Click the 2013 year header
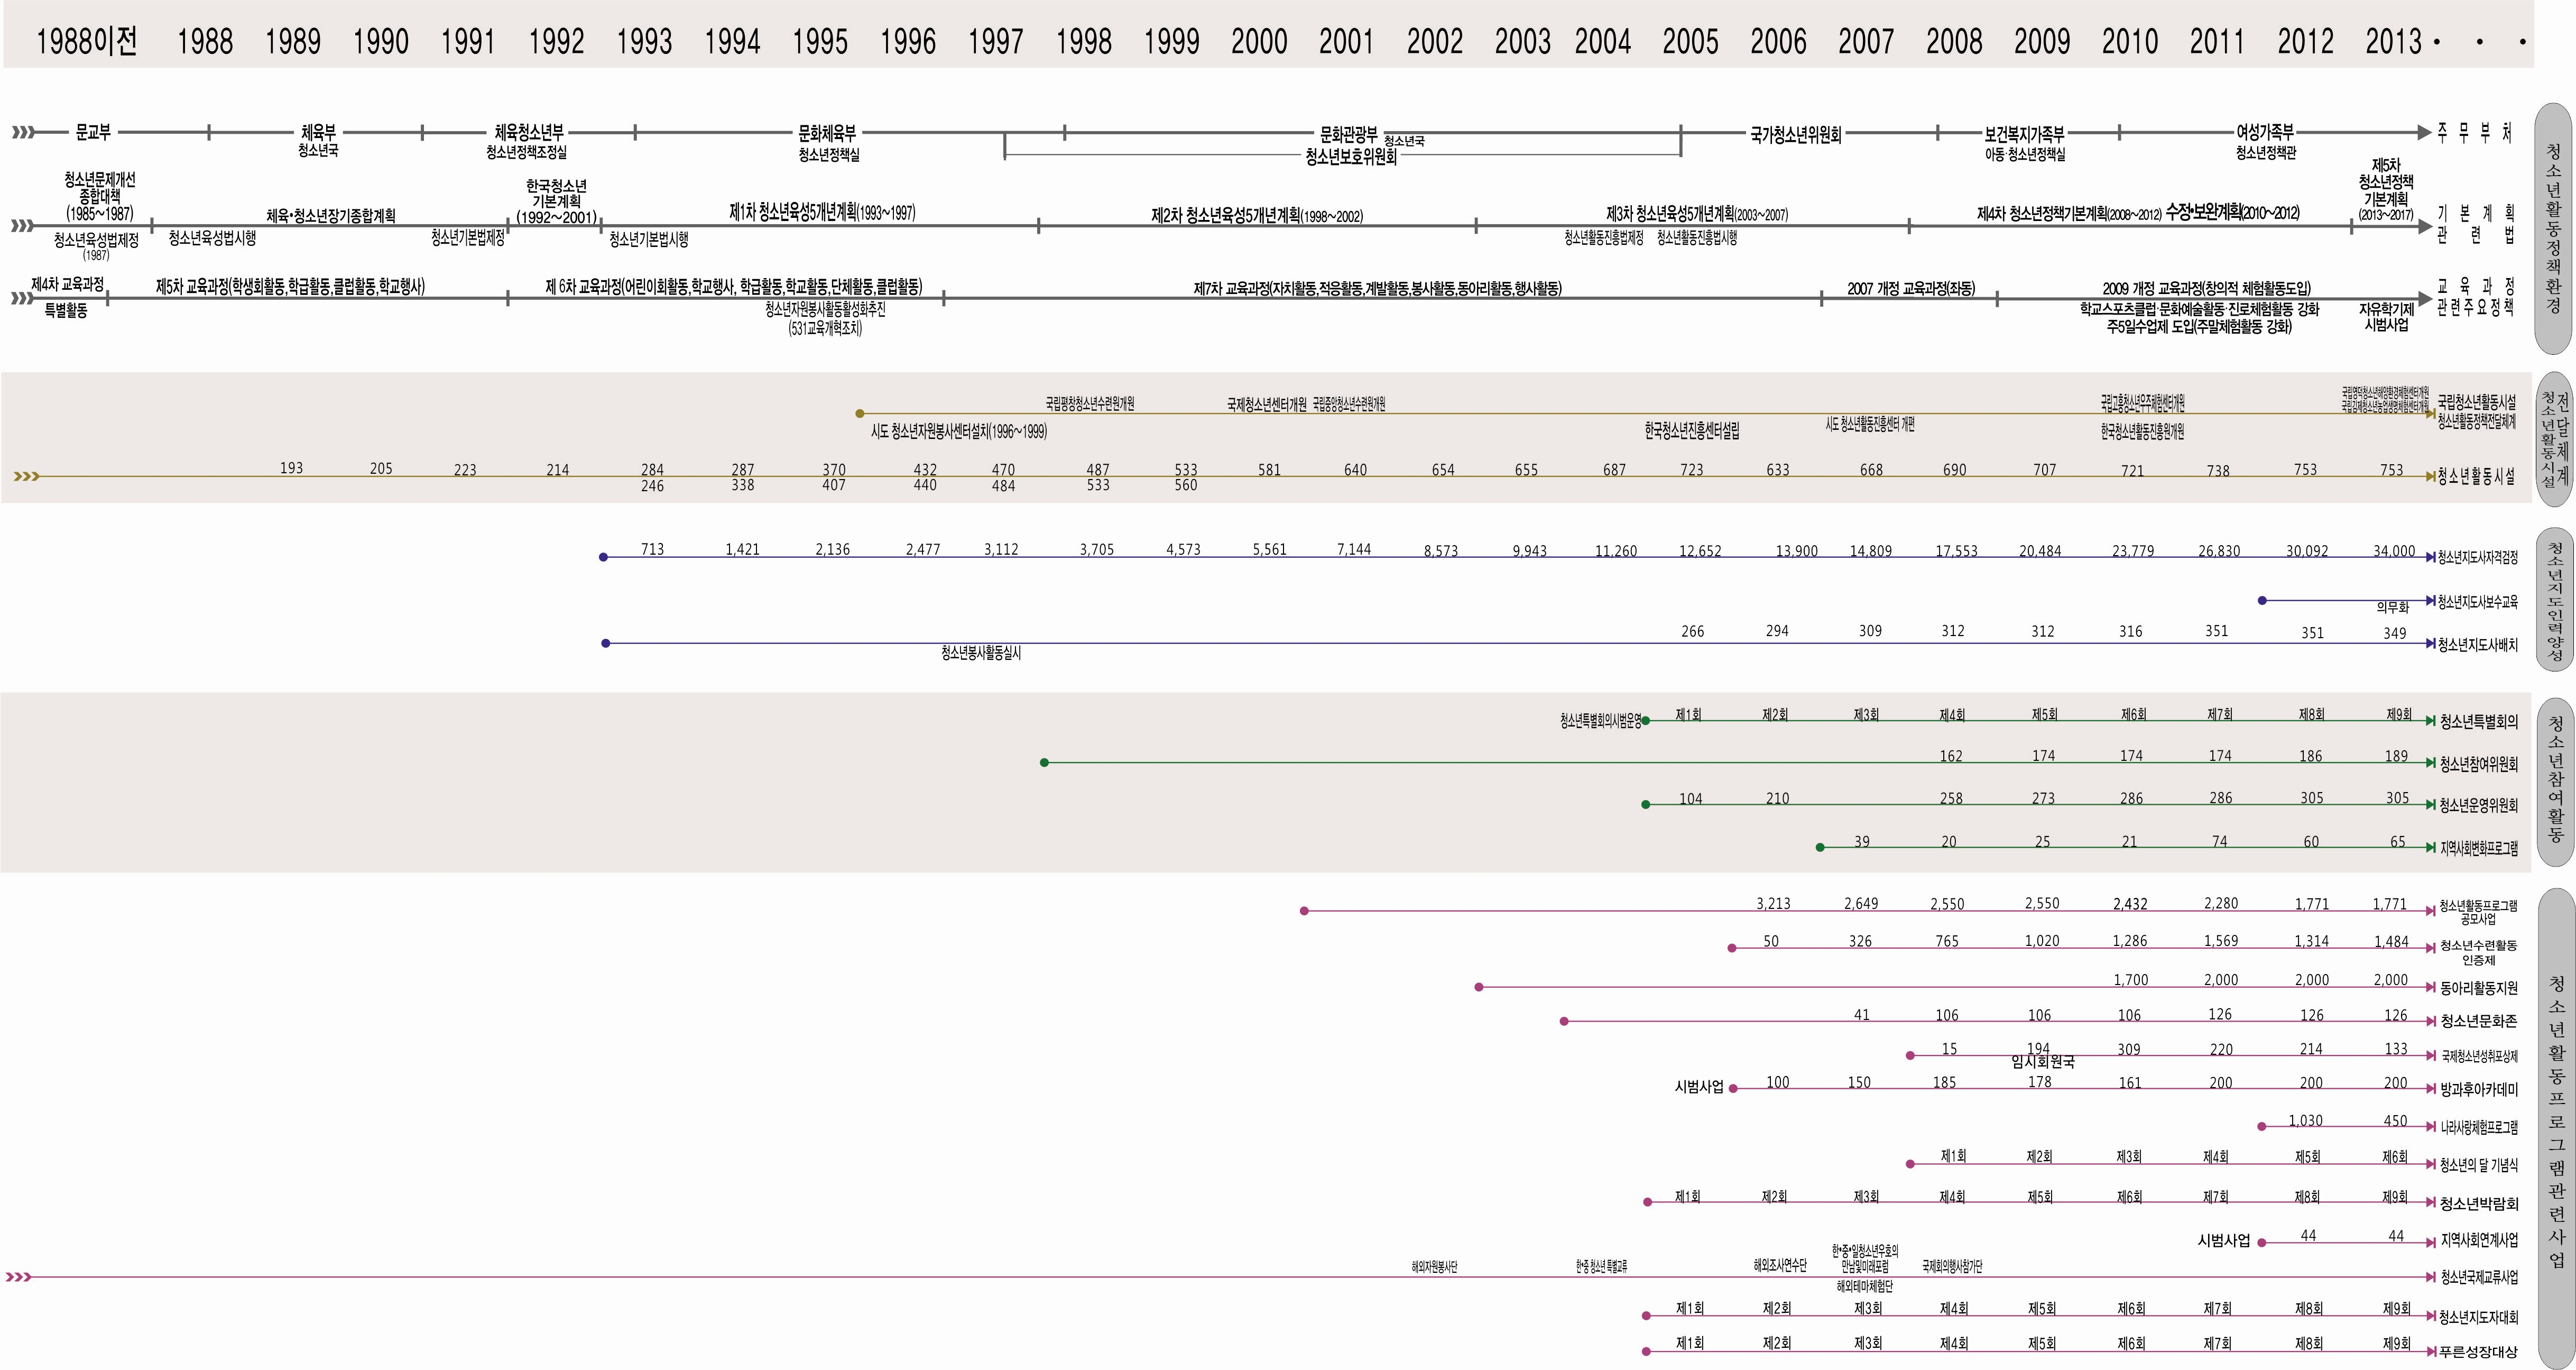Image resolution: width=2576 pixels, height=1370 pixels. [x=2393, y=42]
